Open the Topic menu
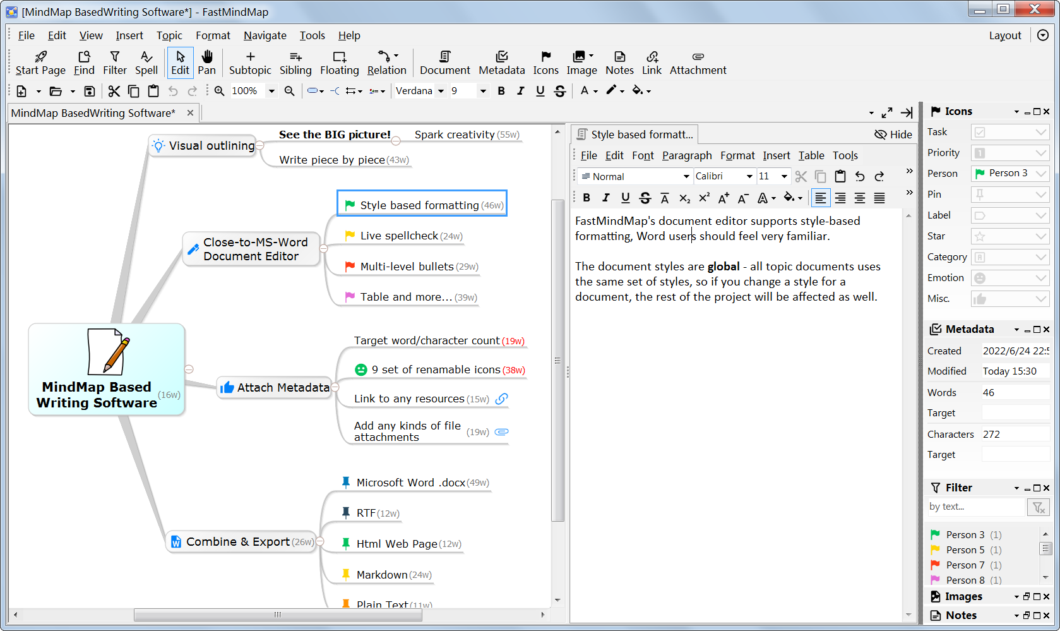Viewport: 1060px width, 631px height. click(169, 35)
